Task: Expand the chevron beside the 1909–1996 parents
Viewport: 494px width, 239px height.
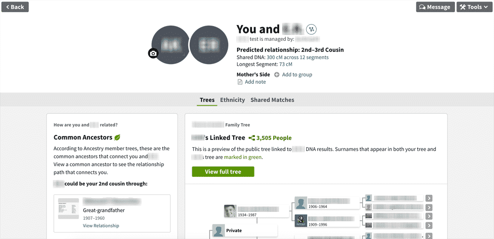Action: point(429,216)
